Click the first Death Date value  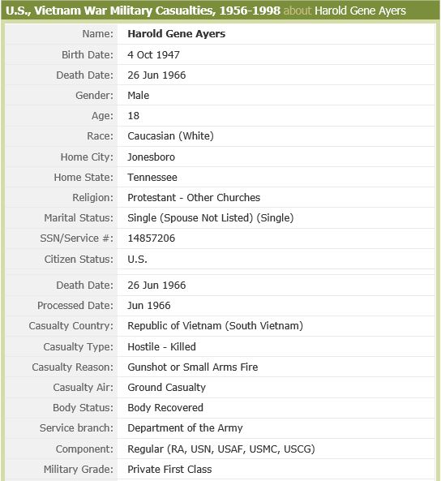(156, 75)
